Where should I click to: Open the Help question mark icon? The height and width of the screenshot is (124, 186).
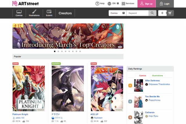[x=97, y=3]
